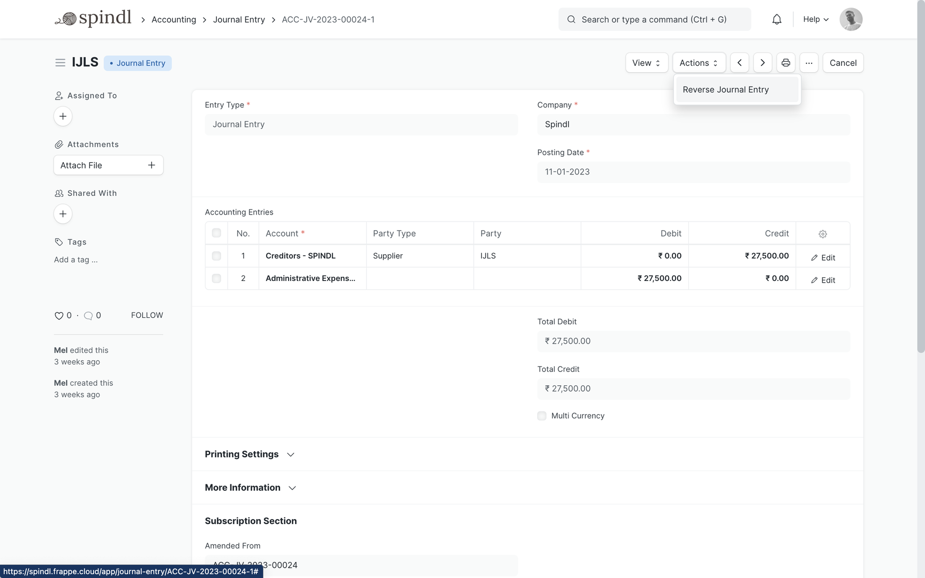925x578 pixels.
Task: Click the Attach File button
Action: 108,165
